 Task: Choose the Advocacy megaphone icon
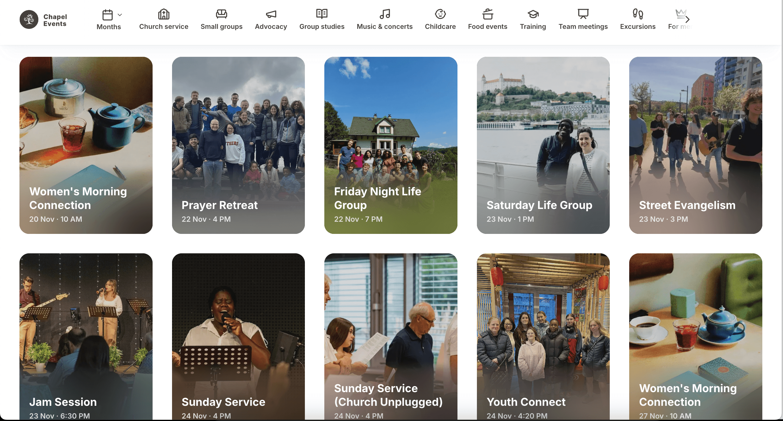pos(271,14)
